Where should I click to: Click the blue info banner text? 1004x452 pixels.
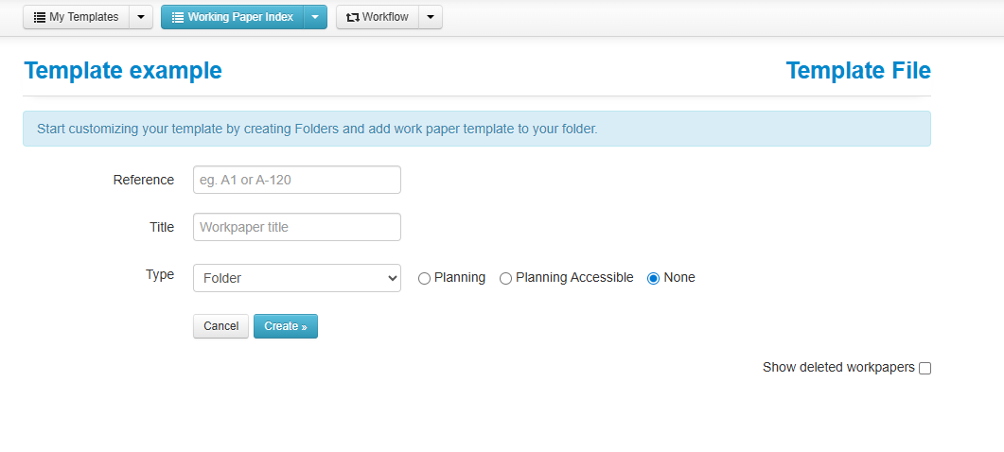point(317,129)
